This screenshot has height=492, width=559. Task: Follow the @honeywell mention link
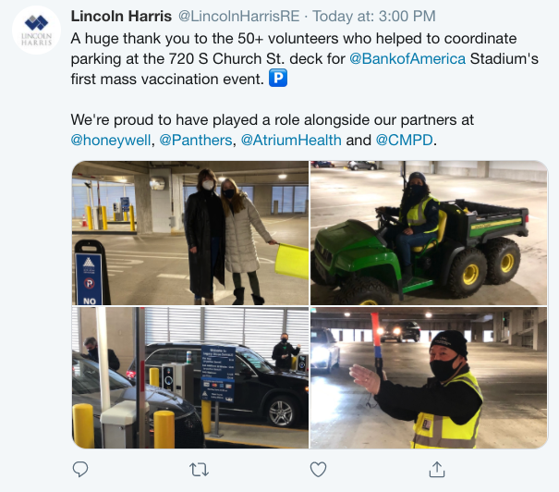coord(111,140)
